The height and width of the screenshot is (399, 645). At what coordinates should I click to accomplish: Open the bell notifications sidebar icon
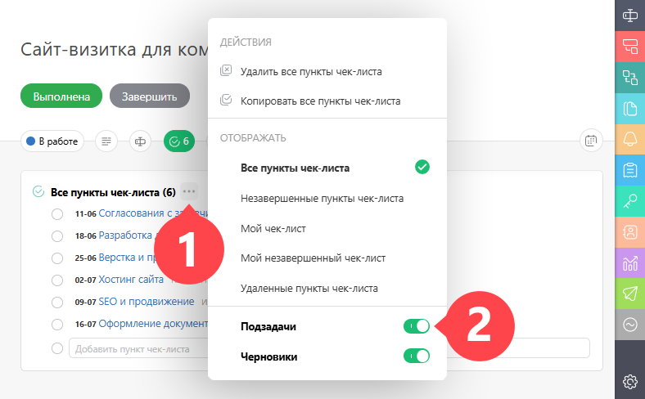[x=629, y=139]
